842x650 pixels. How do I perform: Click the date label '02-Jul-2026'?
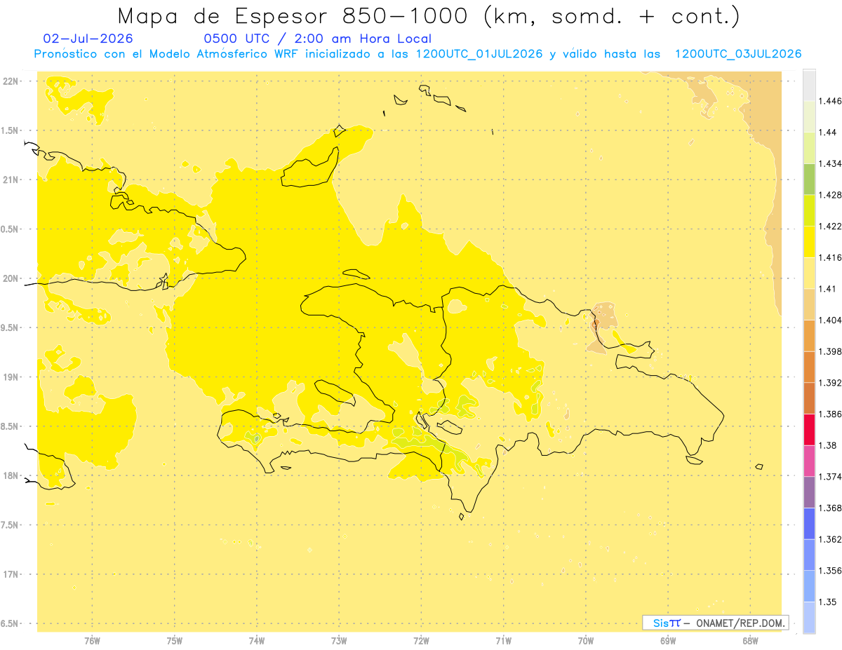pyautogui.click(x=88, y=39)
